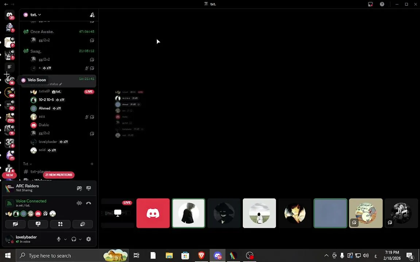The height and width of the screenshot is (262, 420).
Task: Open the Help icon in title bar
Action: click(x=382, y=4)
